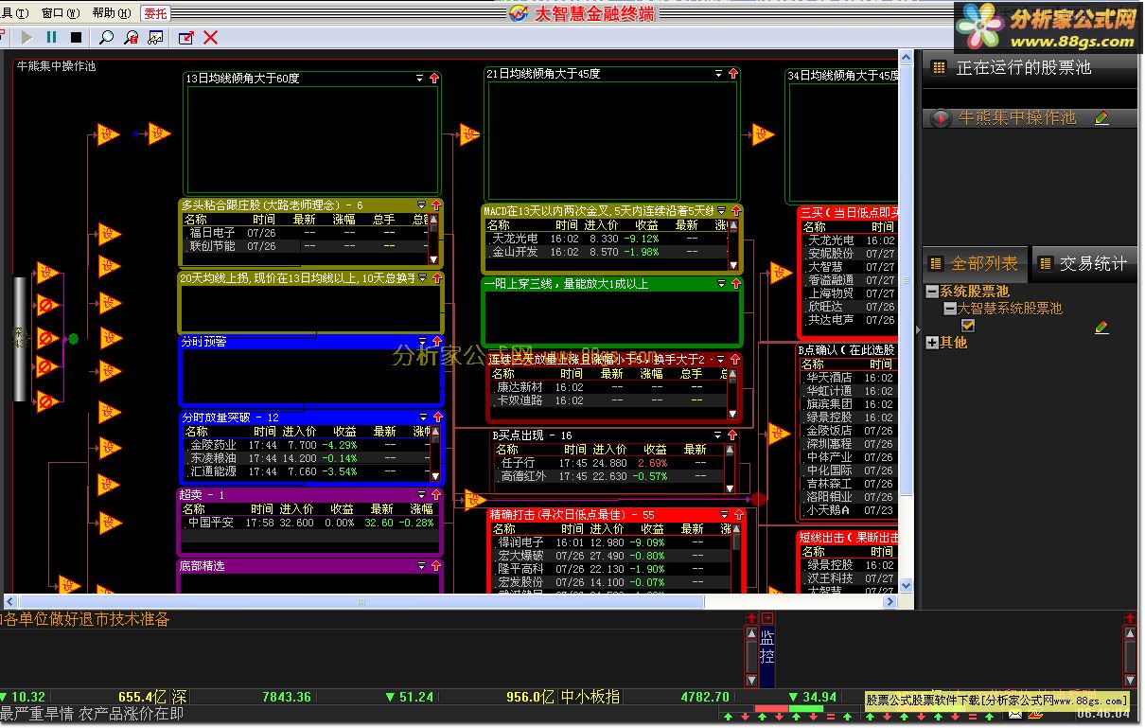Open the dropdown of 超卖 box

[422, 494]
